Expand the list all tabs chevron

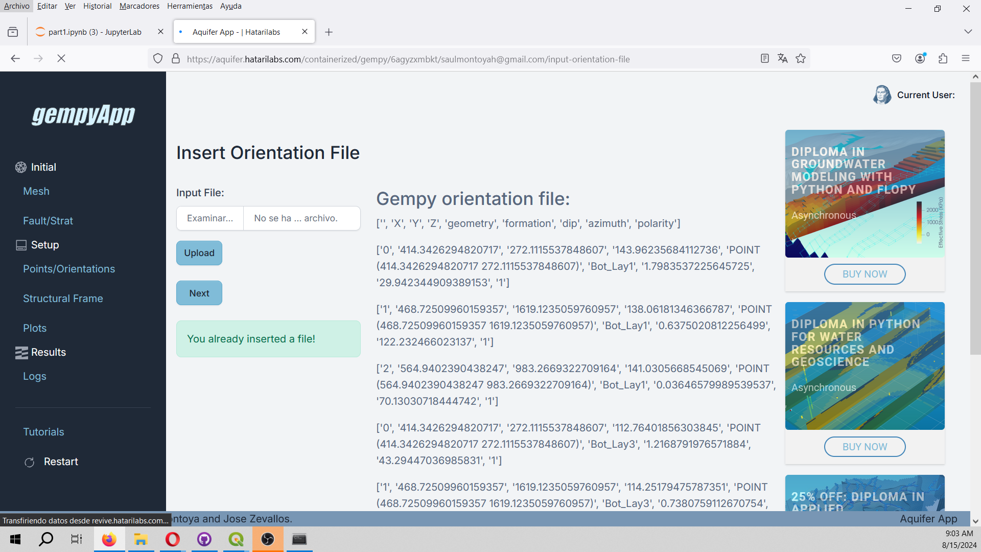968,32
